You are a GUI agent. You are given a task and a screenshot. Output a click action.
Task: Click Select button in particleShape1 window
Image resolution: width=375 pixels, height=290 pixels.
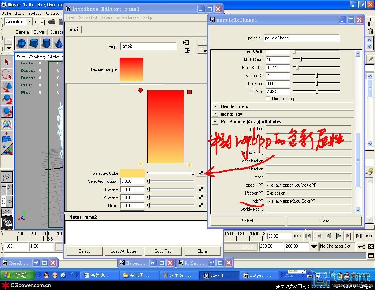coord(248,221)
